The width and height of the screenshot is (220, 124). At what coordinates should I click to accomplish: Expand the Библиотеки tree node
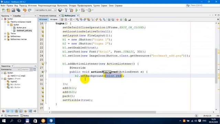[5, 36]
